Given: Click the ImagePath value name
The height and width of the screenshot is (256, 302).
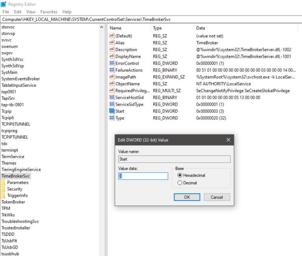Looking at the screenshot, I should (x=125, y=77).
